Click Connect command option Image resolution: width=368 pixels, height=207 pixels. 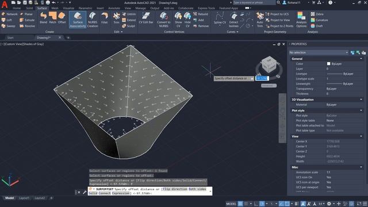[105, 193]
